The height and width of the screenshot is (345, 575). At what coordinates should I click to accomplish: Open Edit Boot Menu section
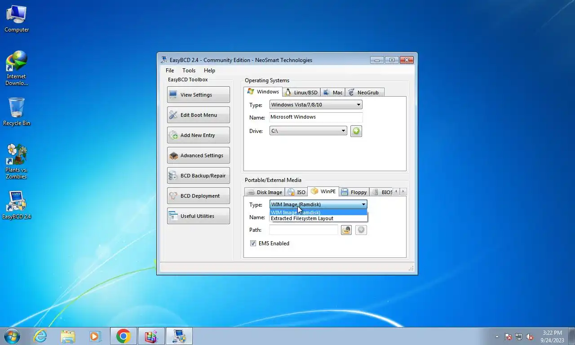pos(198,115)
